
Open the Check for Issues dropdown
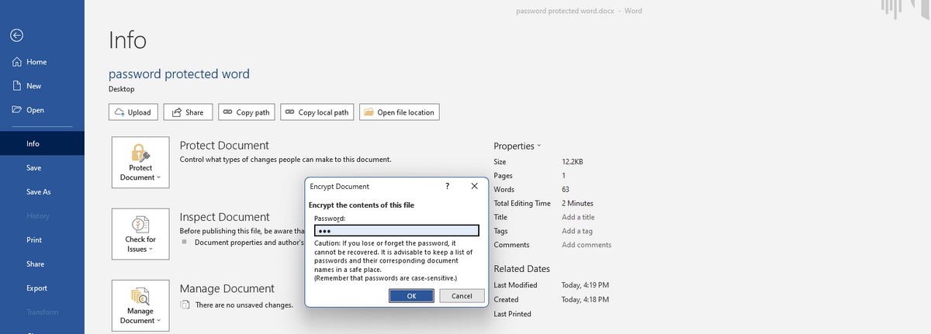coord(140,233)
